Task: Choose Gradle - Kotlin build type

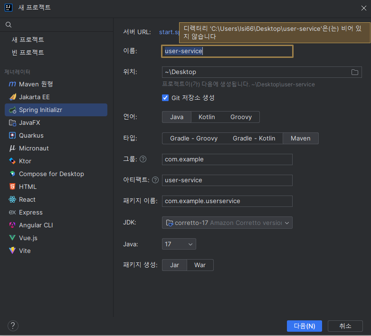Action: tap(254, 138)
